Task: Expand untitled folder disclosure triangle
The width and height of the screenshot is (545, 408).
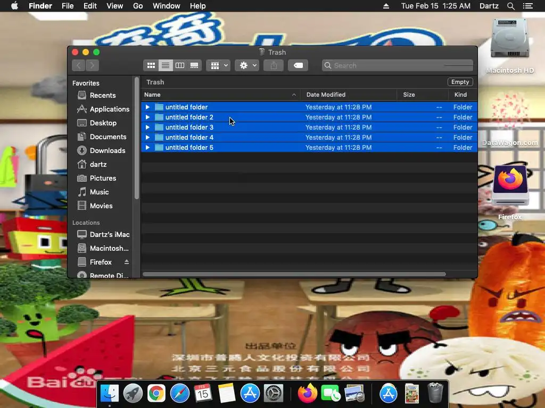Action: (x=147, y=107)
